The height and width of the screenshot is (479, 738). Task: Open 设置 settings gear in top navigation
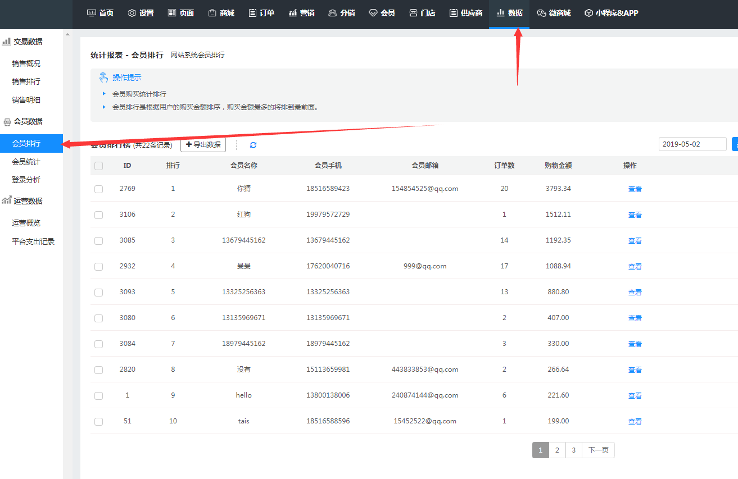(141, 13)
